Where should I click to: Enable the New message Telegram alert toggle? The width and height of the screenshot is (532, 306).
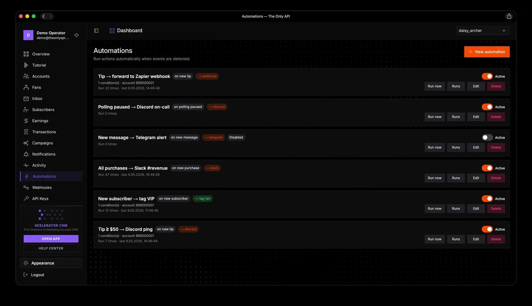coord(487,138)
